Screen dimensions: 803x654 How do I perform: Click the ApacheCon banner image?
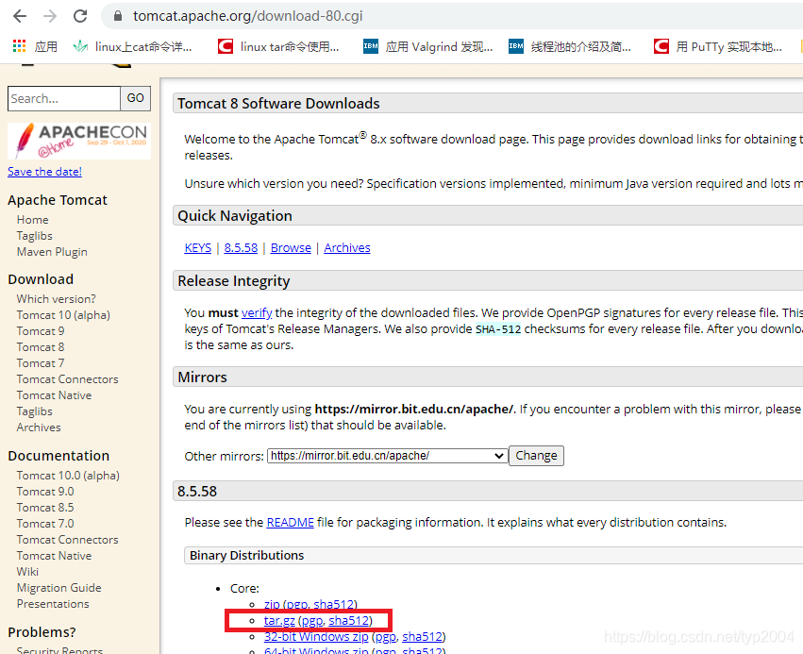pyautogui.click(x=79, y=141)
